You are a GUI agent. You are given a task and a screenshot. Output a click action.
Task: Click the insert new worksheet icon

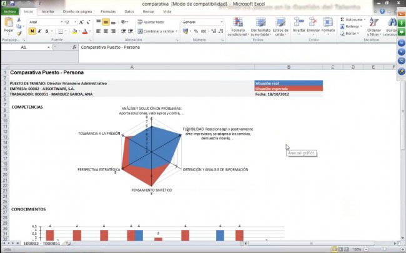click(68, 244)
